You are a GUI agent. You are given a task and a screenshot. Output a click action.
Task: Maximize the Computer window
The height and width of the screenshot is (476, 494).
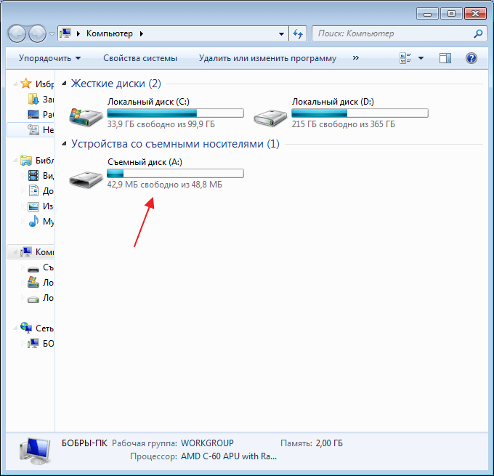coord(451,14)
